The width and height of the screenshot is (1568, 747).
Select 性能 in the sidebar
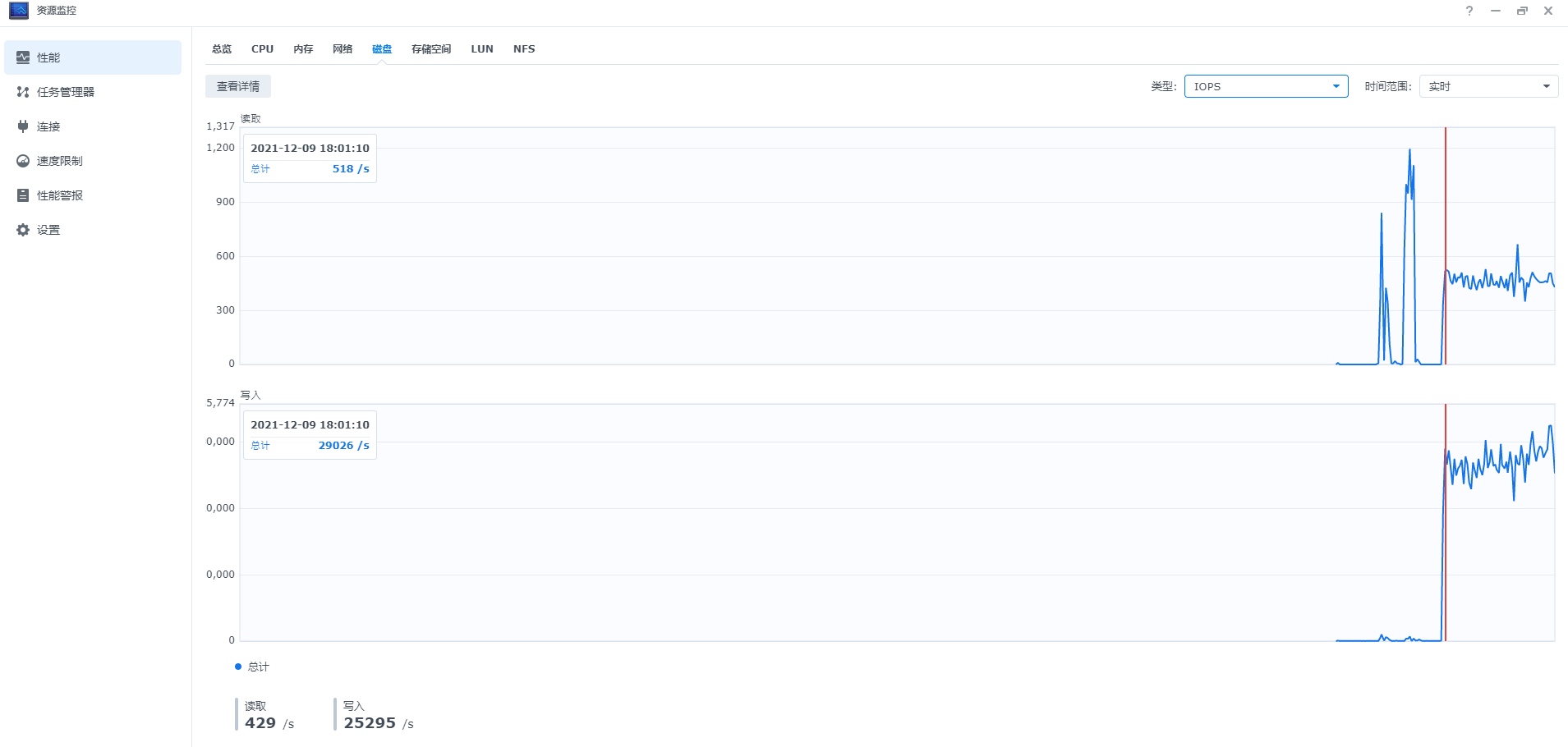pyautogui.click(x=93, y=57)
